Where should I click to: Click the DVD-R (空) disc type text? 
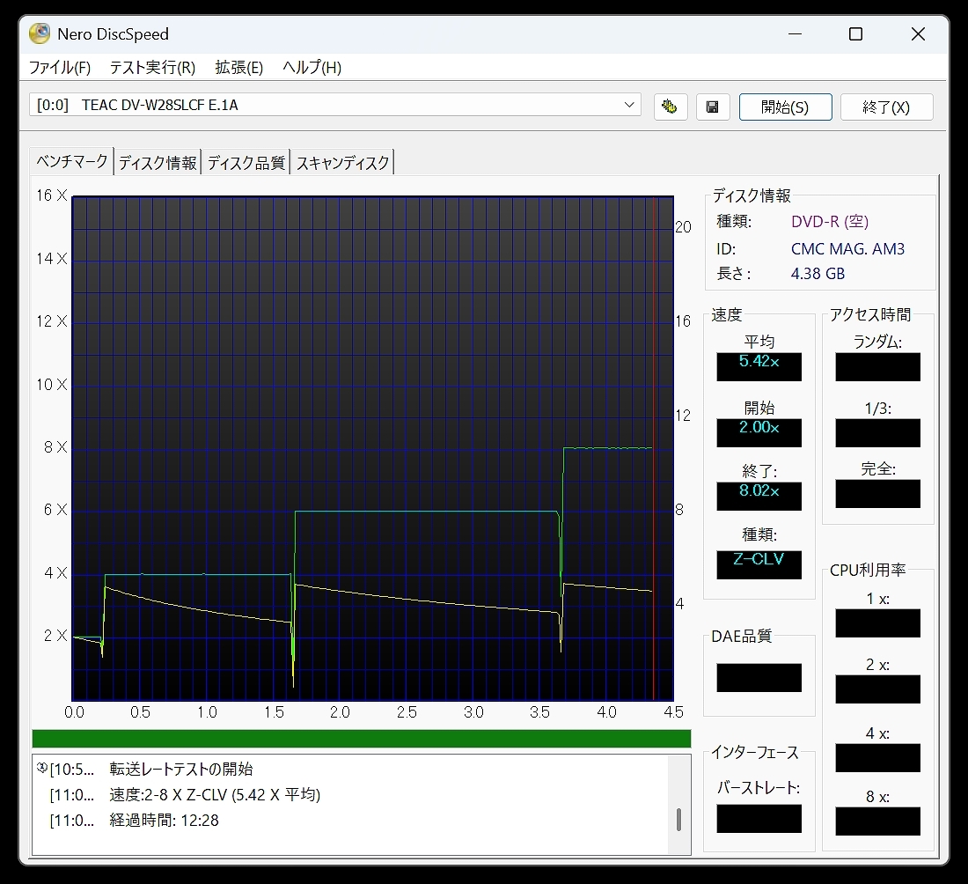[x=830, y=221]
